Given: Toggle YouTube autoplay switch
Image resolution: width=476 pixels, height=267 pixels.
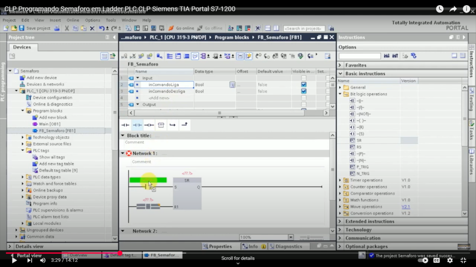Looking at the screenshot, I should click(x=423, y=260).
